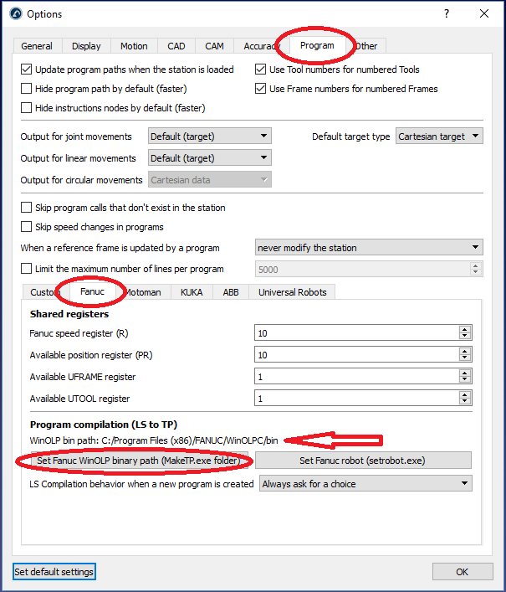The height and width of the screenshot is (592, 506).
Task: Close the Options dialog
Action: [484, 14]
